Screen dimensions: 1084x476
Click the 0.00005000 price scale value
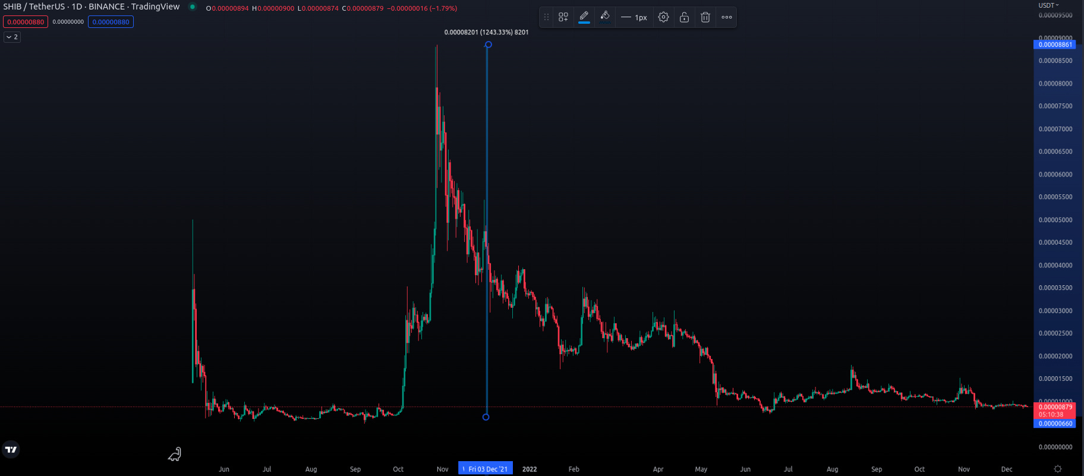tap(1055, 220)
